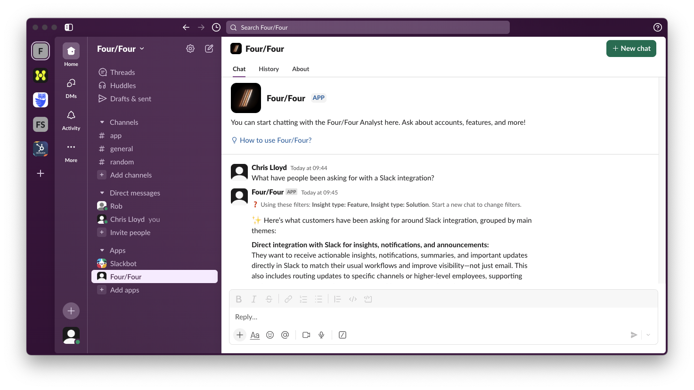This screenshot has width=694, height=390.
Task: Go forward with the right arrow
Action: tap(201, 27)
